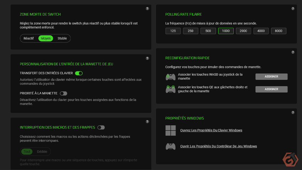The image size is (302, 170).
Task: Open Ouvrez Les Propriétés Du Clavier Windows
Action: (x=211, y=130)
